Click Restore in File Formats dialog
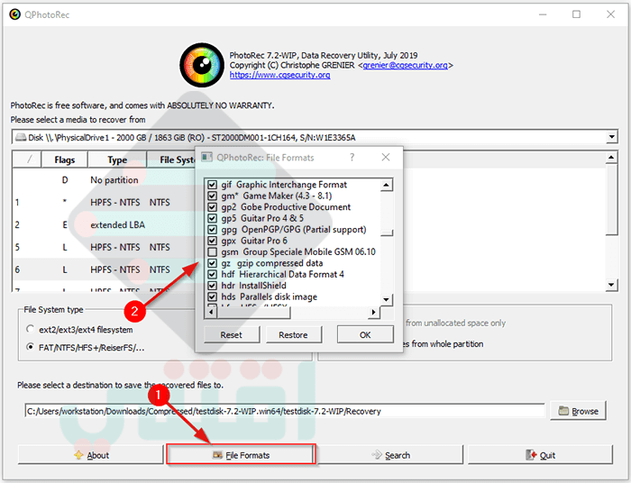 293,334
